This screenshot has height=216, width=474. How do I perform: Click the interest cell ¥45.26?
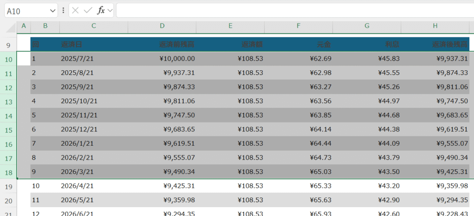[x=367, y=87]
